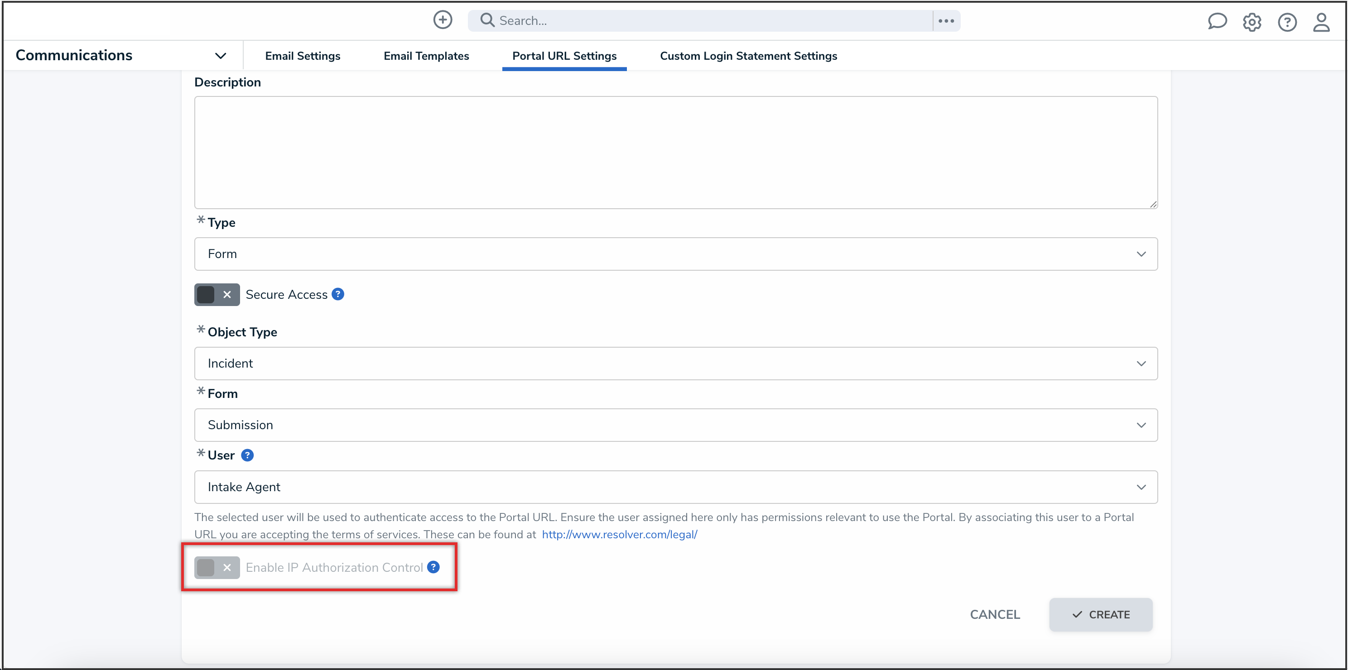Click the help icon next to Secure Access
The height and width of the screenshot is (670, 1348).
click(338, 293)
